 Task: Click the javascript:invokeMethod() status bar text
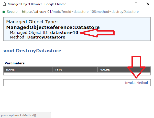[x=19, y=115]
